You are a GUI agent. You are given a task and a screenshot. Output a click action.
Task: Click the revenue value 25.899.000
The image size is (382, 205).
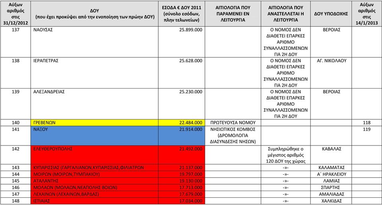click(x=191, y=30)
